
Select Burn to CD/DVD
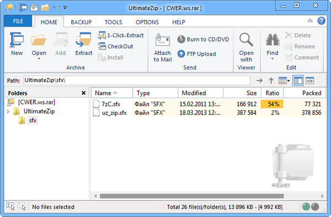click(203, 39)
